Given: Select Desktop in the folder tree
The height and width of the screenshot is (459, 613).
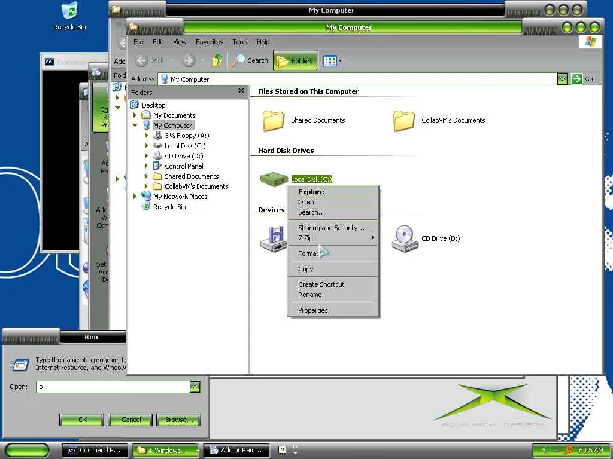Looking at the screenshot, I should (154, 105).
